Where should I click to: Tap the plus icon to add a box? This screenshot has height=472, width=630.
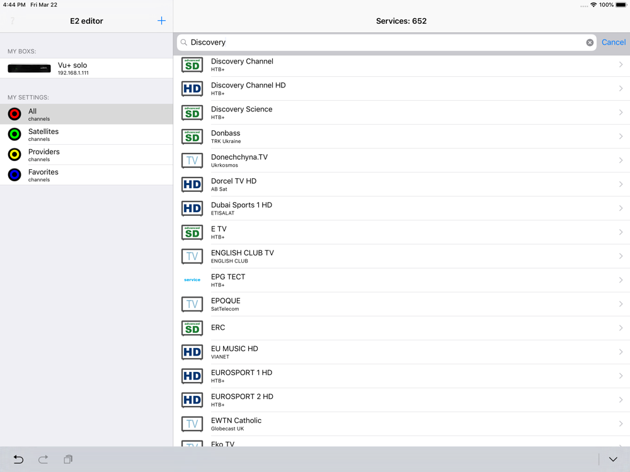[x=161, y=21]
